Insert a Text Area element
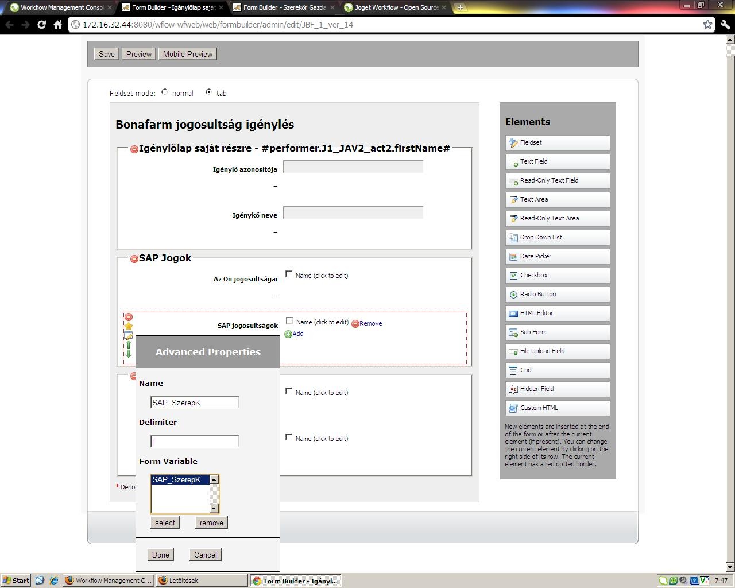This screenshot has height=588, width=735. tap(558, 199)
